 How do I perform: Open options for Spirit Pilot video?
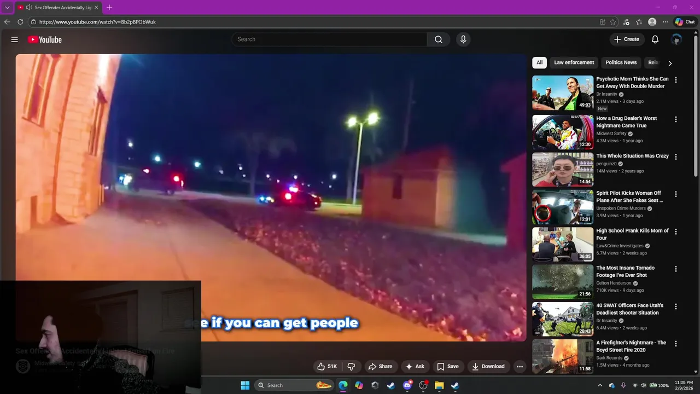[x=675, y=194]
